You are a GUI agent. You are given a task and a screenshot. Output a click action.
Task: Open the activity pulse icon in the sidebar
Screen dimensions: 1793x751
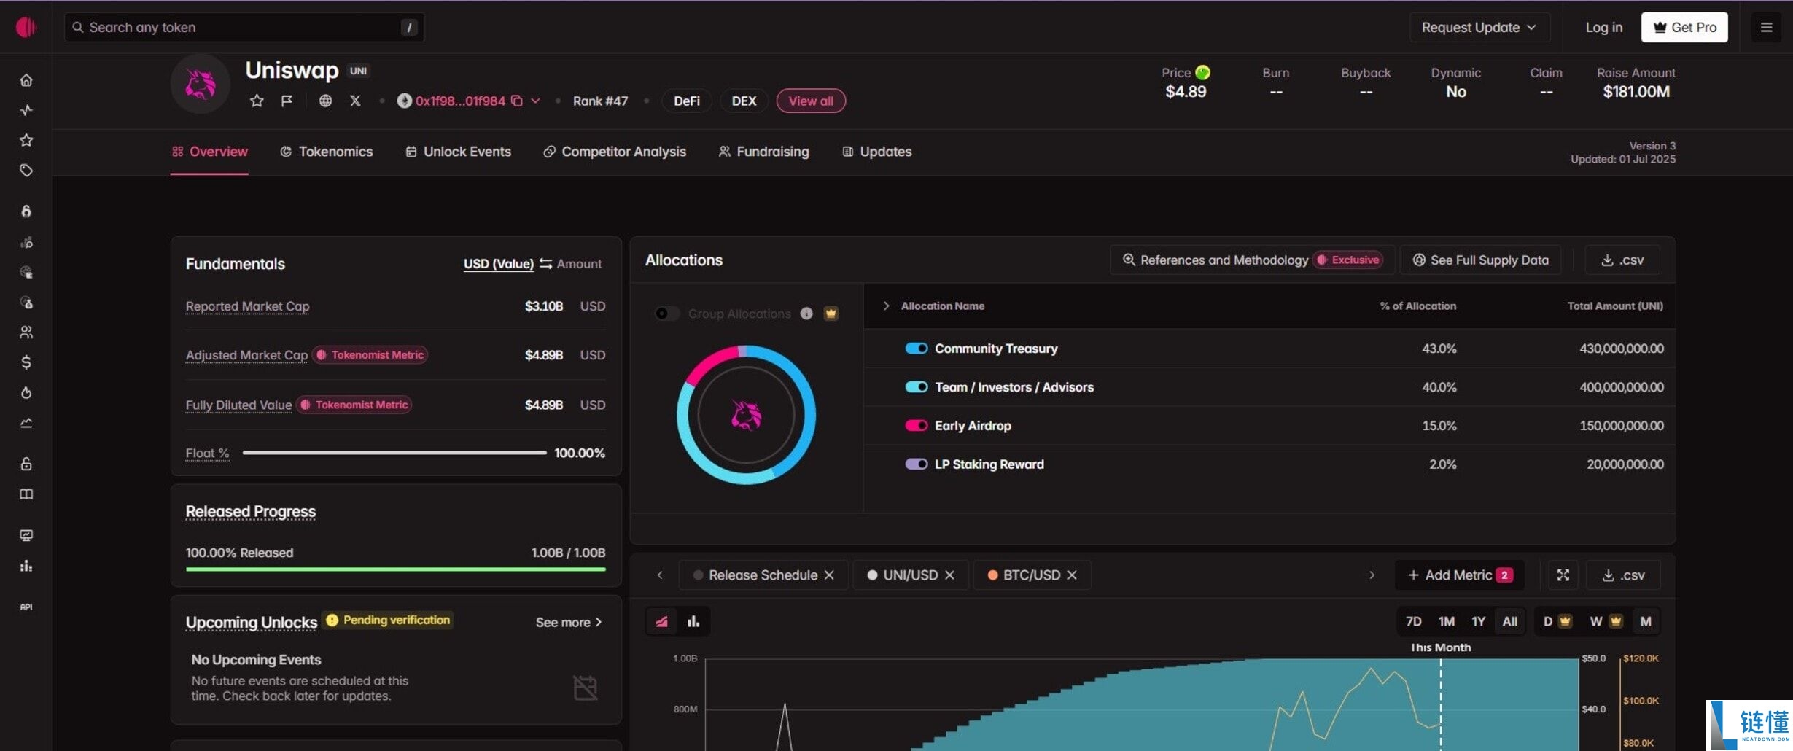tap(26, 110)
